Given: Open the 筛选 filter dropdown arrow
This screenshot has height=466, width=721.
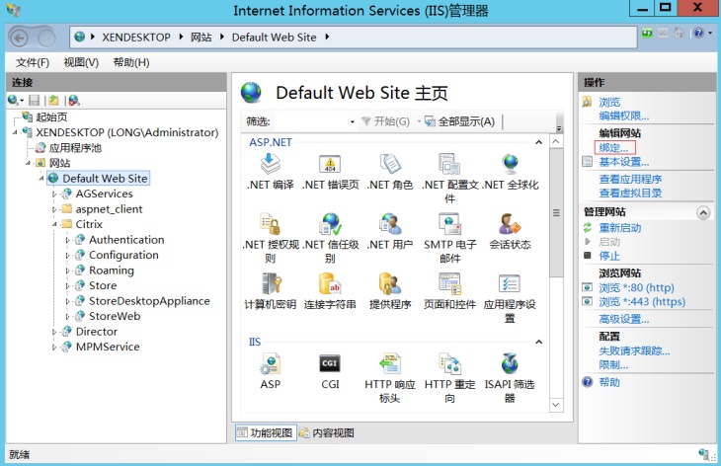Looking at the screenshot, I should pos(353,121).
